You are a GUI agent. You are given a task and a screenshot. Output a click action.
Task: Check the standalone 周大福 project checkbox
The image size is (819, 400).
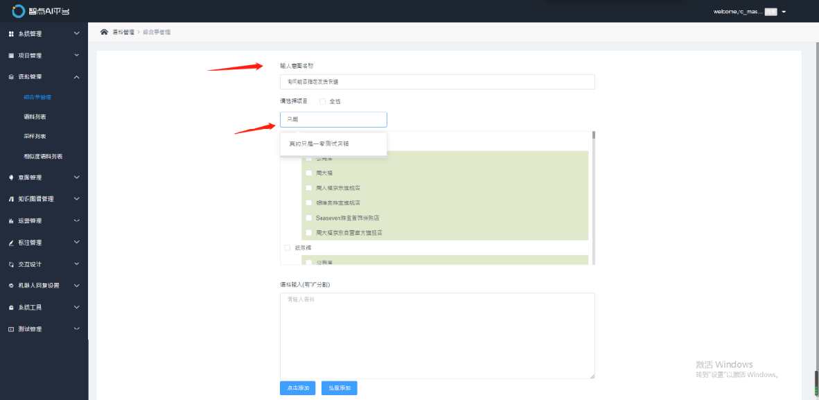[x=309, y=173]
